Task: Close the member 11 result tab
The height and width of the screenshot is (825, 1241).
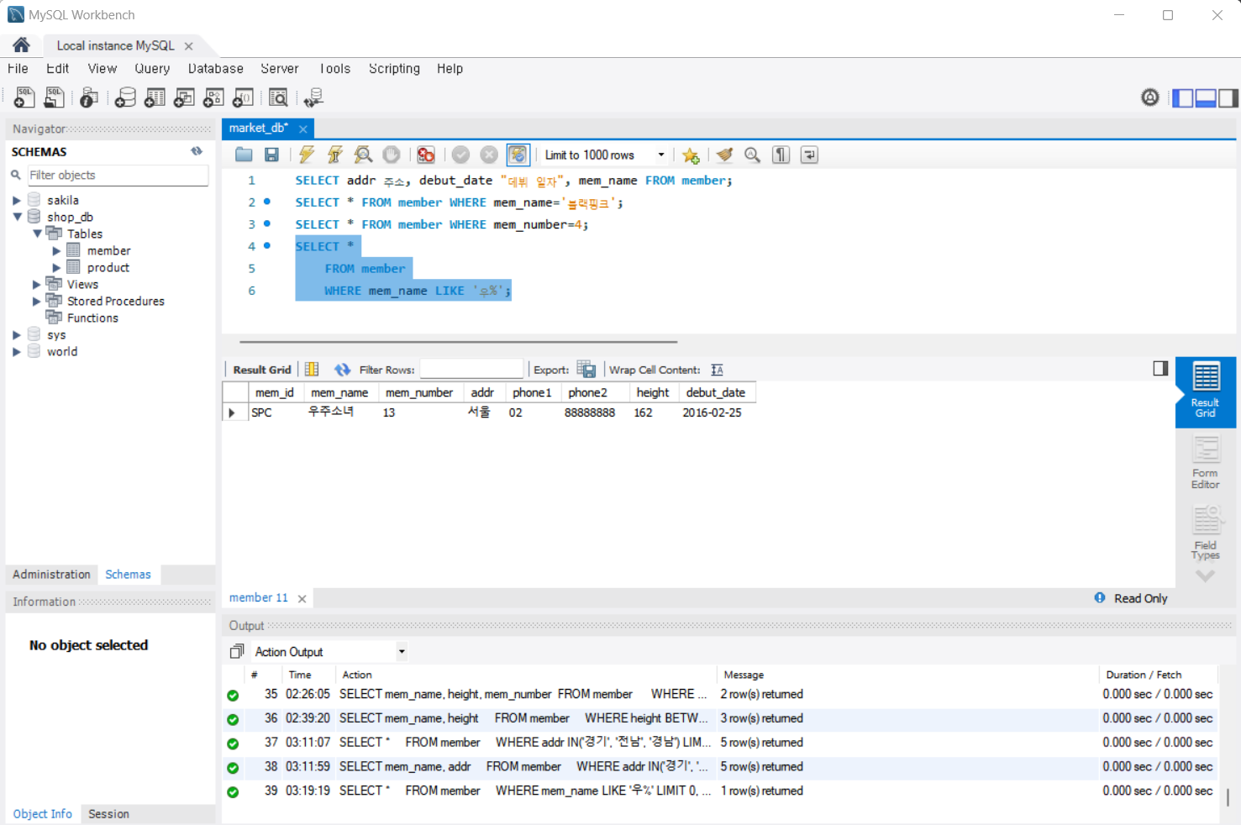Action: tap(302, 598)
